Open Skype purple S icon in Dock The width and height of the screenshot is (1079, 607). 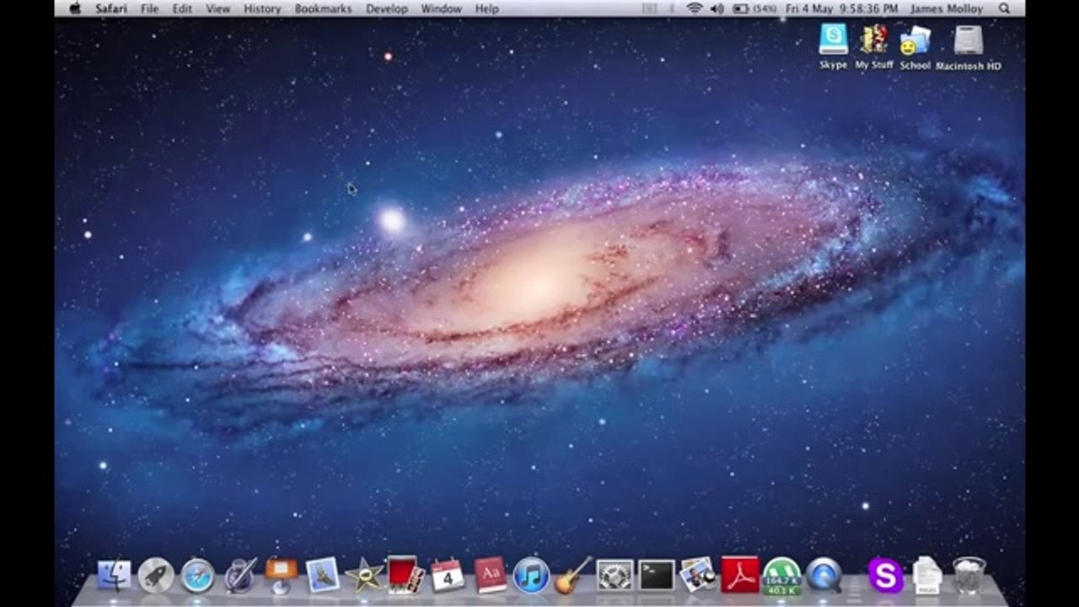885,576
